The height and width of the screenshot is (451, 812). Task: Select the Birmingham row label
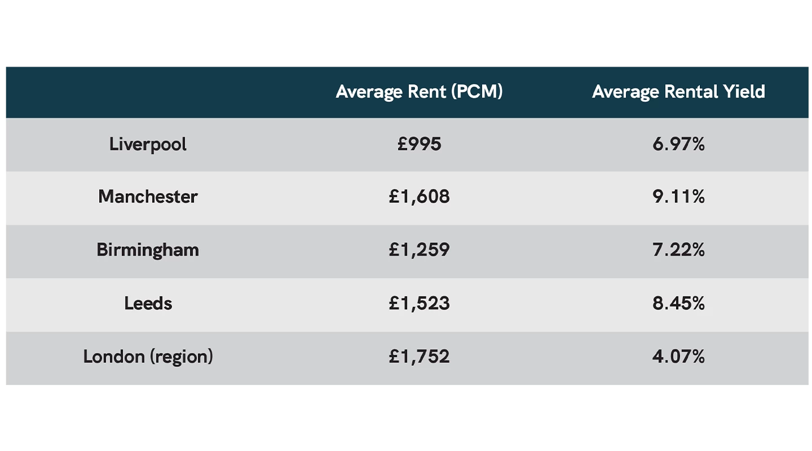coord(148,250)
